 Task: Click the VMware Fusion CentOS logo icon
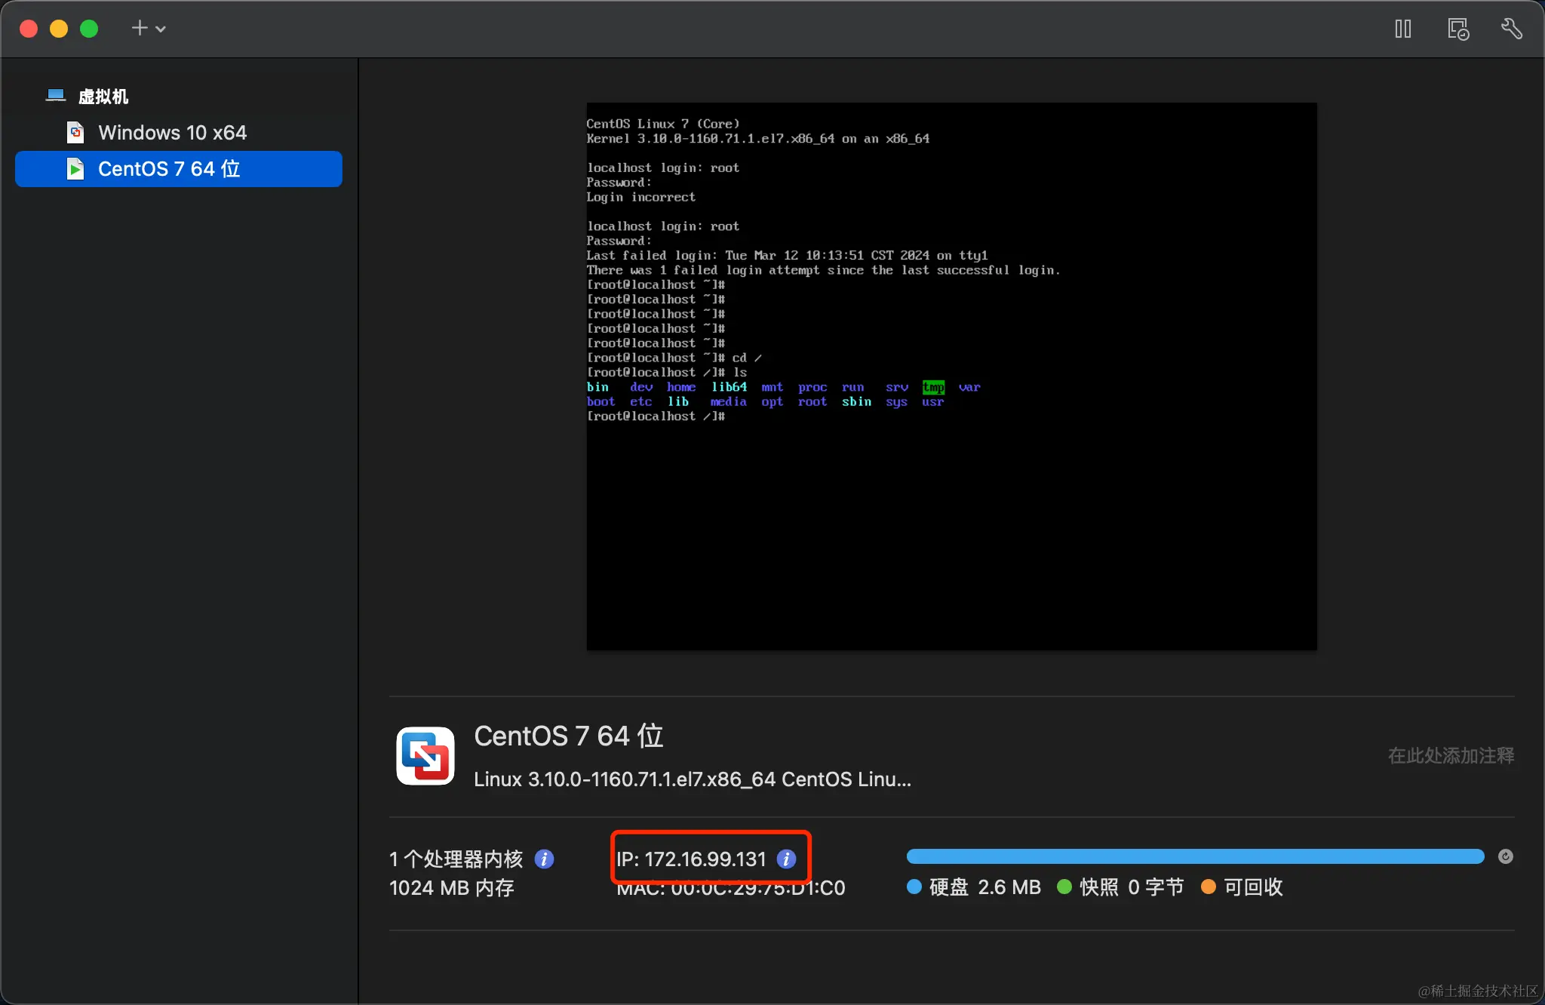(425, 756)
